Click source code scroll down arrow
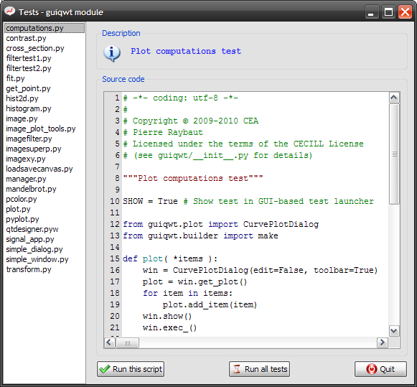This screenshot has height=387, width=417. point(394,331)
